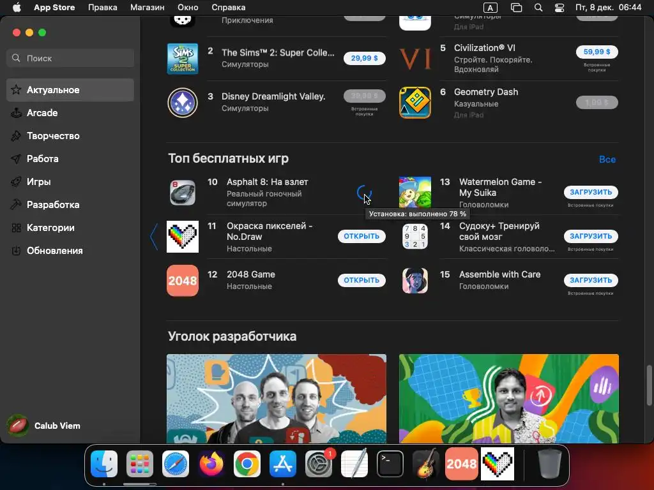Click Открыть for 2048 Game
This screenshot has width=654, height=490.
tap(361, 280)
